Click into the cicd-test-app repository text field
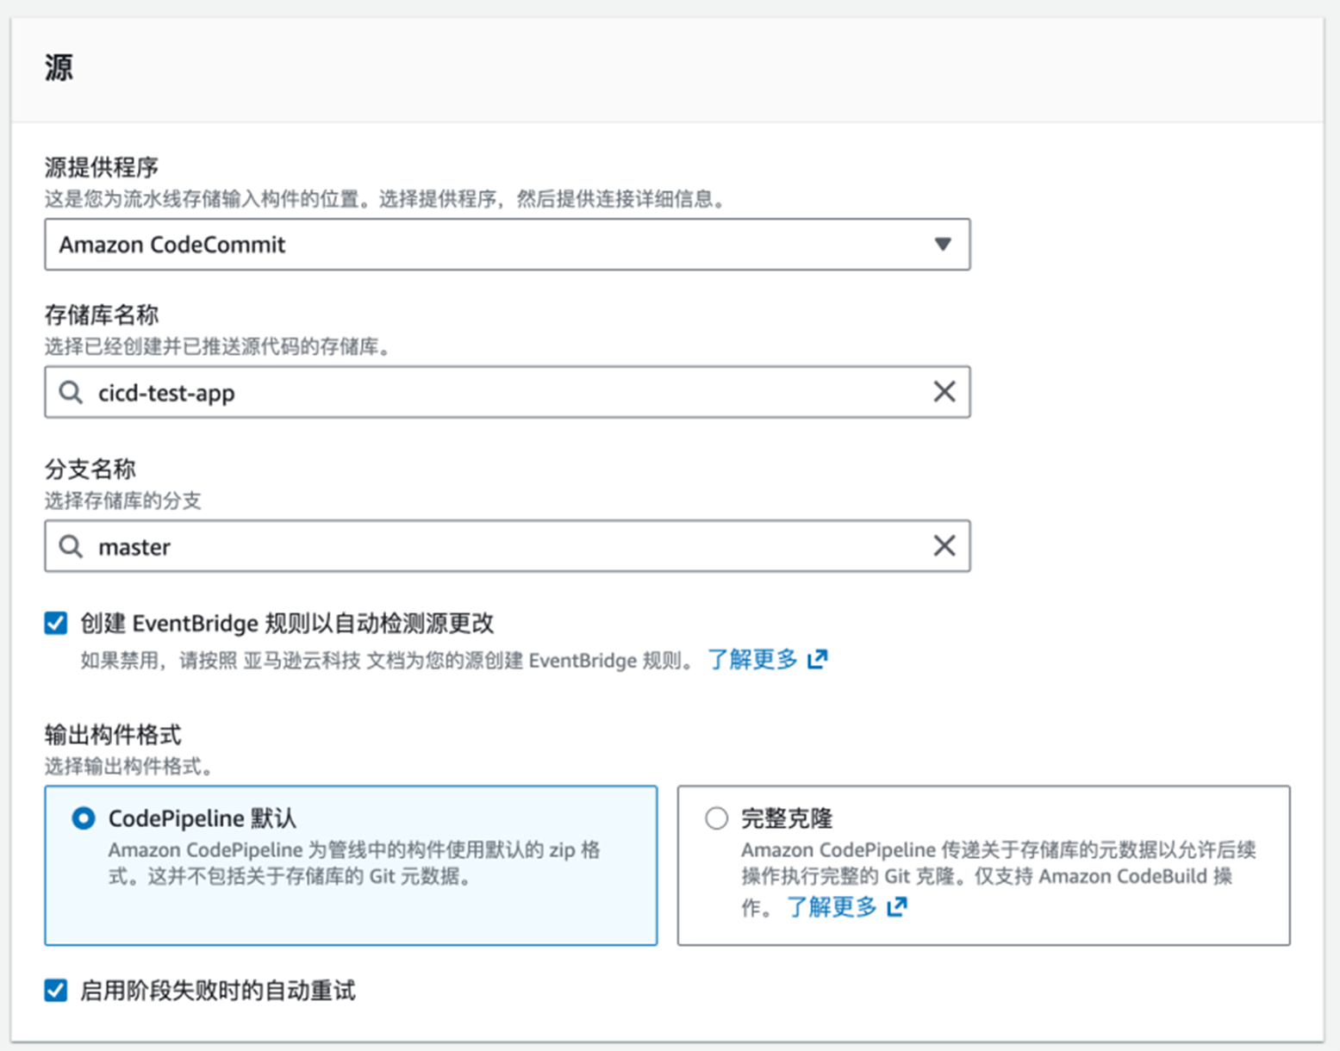Image resolution: width=1340 pixels, height=1051 pixels. 500,393
